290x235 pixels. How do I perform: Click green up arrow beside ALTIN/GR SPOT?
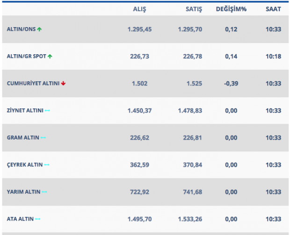point(50,56)
